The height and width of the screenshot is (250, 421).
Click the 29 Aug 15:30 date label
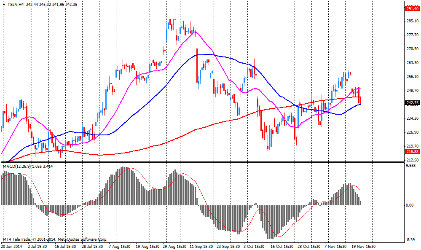coord(174,247)
